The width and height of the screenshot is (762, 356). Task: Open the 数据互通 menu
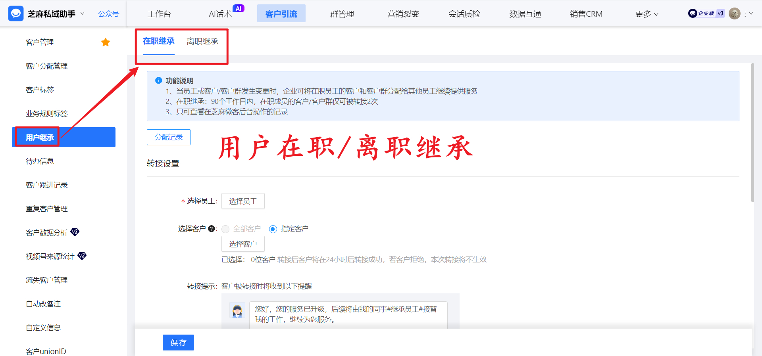tap(525, 14)
